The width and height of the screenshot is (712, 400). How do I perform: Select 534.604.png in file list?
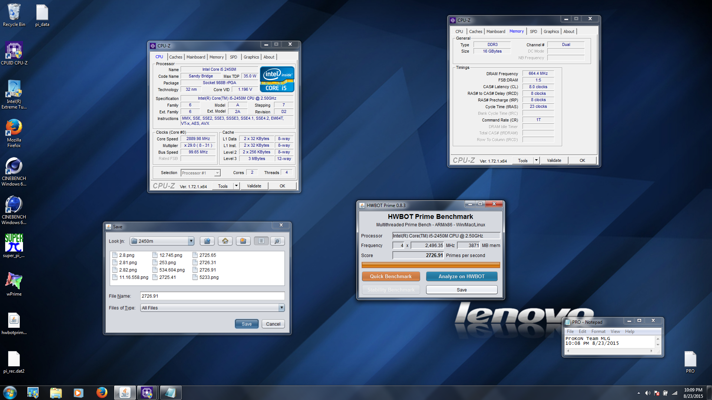169,270
